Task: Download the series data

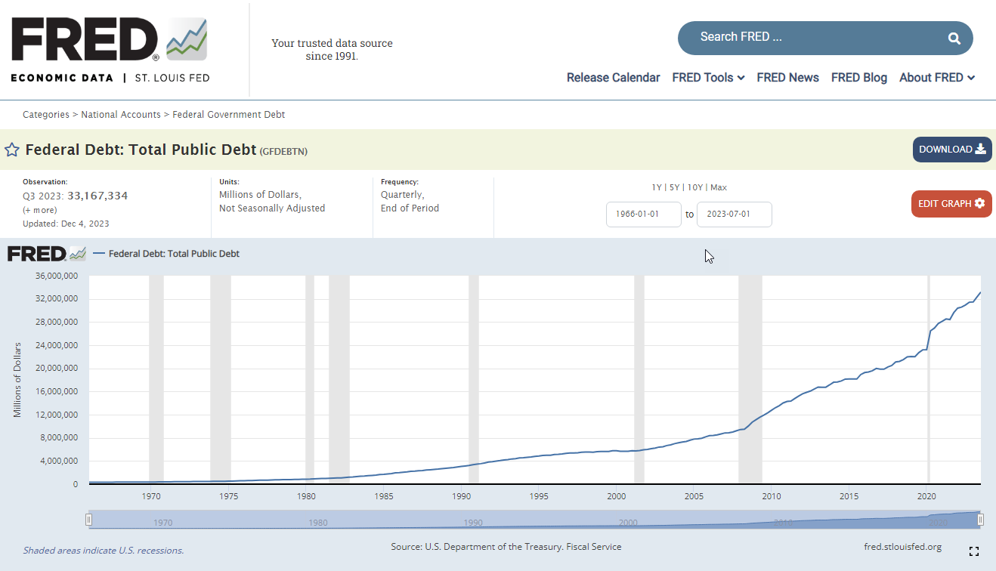Action: pos(952,150)
